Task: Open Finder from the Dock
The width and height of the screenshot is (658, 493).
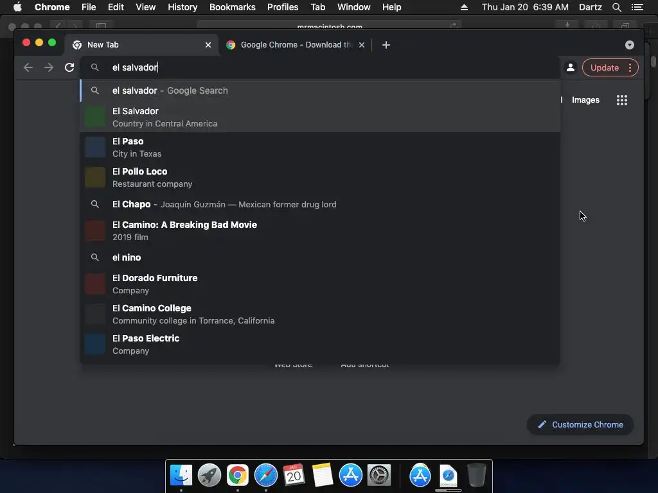Action: coord(181,475)
